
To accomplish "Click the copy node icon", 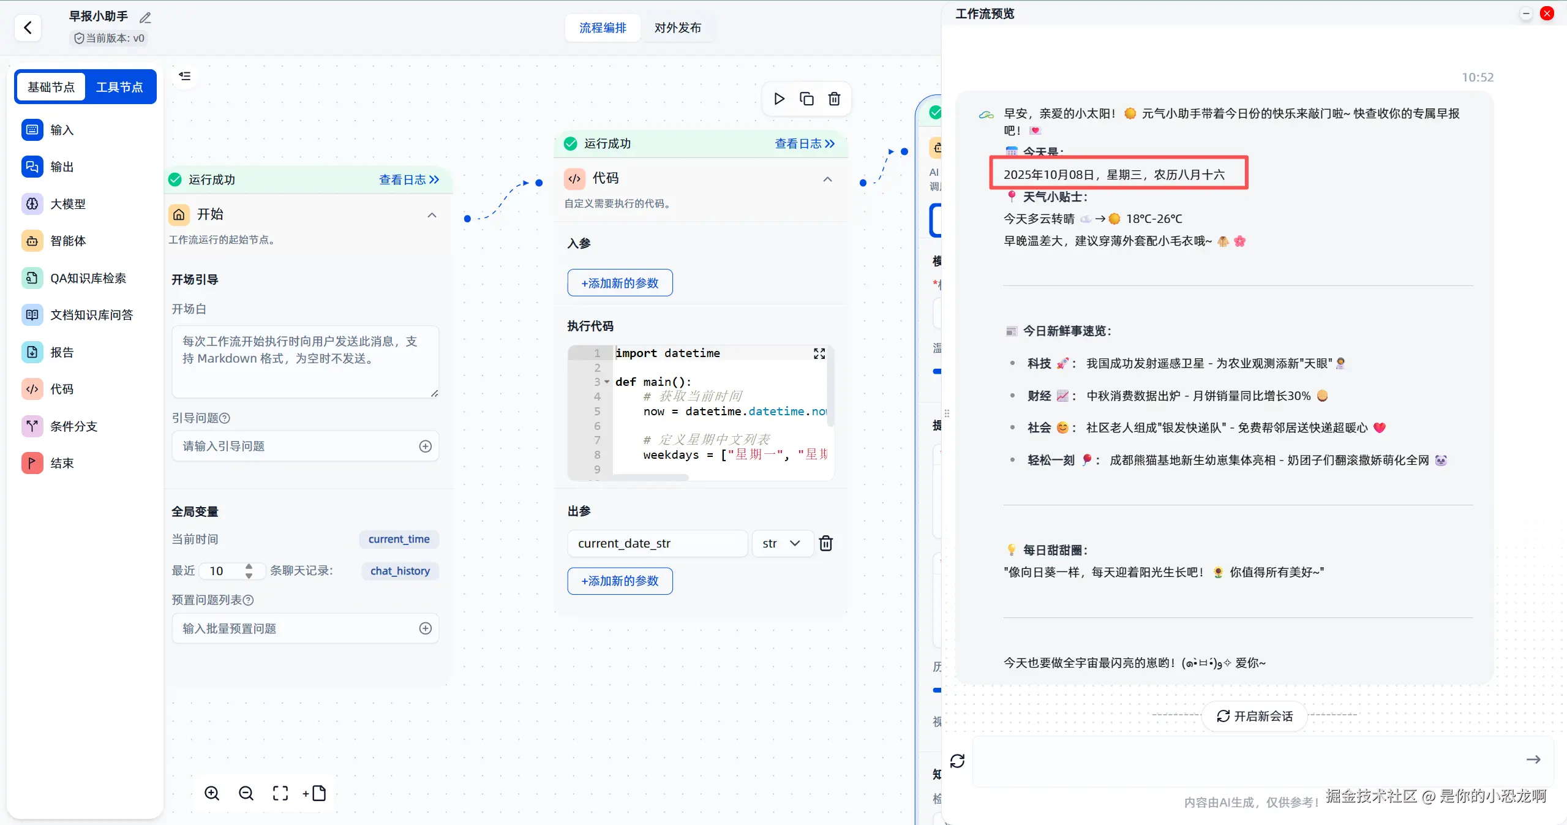I will pyautogui.click(x=806, y=99).
